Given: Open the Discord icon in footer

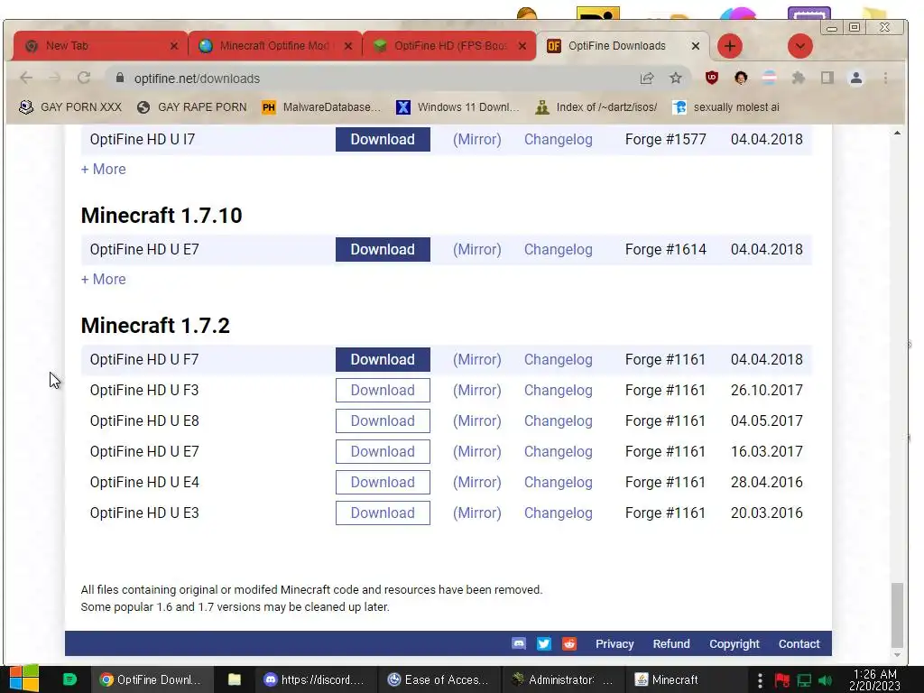Looking at the screenshot, I should [519, 643].
